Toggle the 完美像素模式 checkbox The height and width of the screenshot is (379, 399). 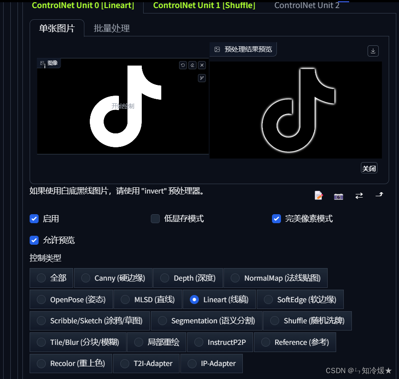(x=276, y=219)
